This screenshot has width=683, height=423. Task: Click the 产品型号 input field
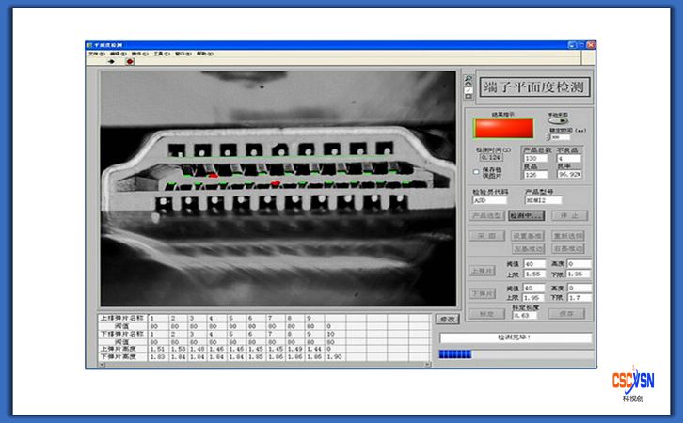click(x=543, y=200)
